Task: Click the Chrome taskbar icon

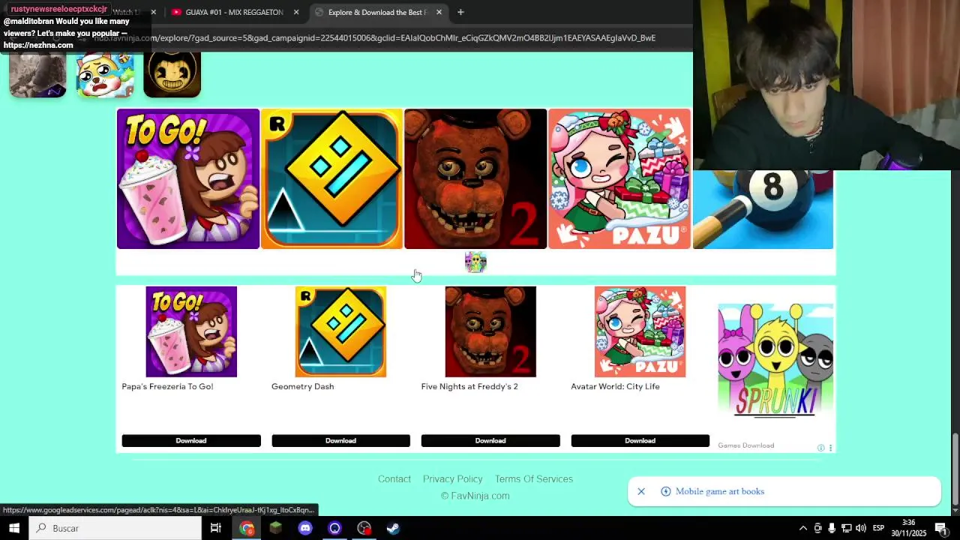Action: pos(247,528)
